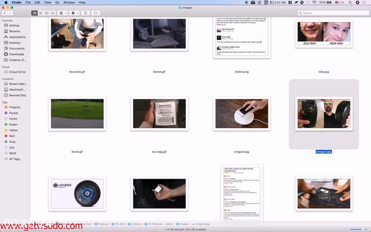Viewport: 371px width, 232px height.
Task: Open the group-by arrangement dropdown
Action: click(x=63, y=13)
